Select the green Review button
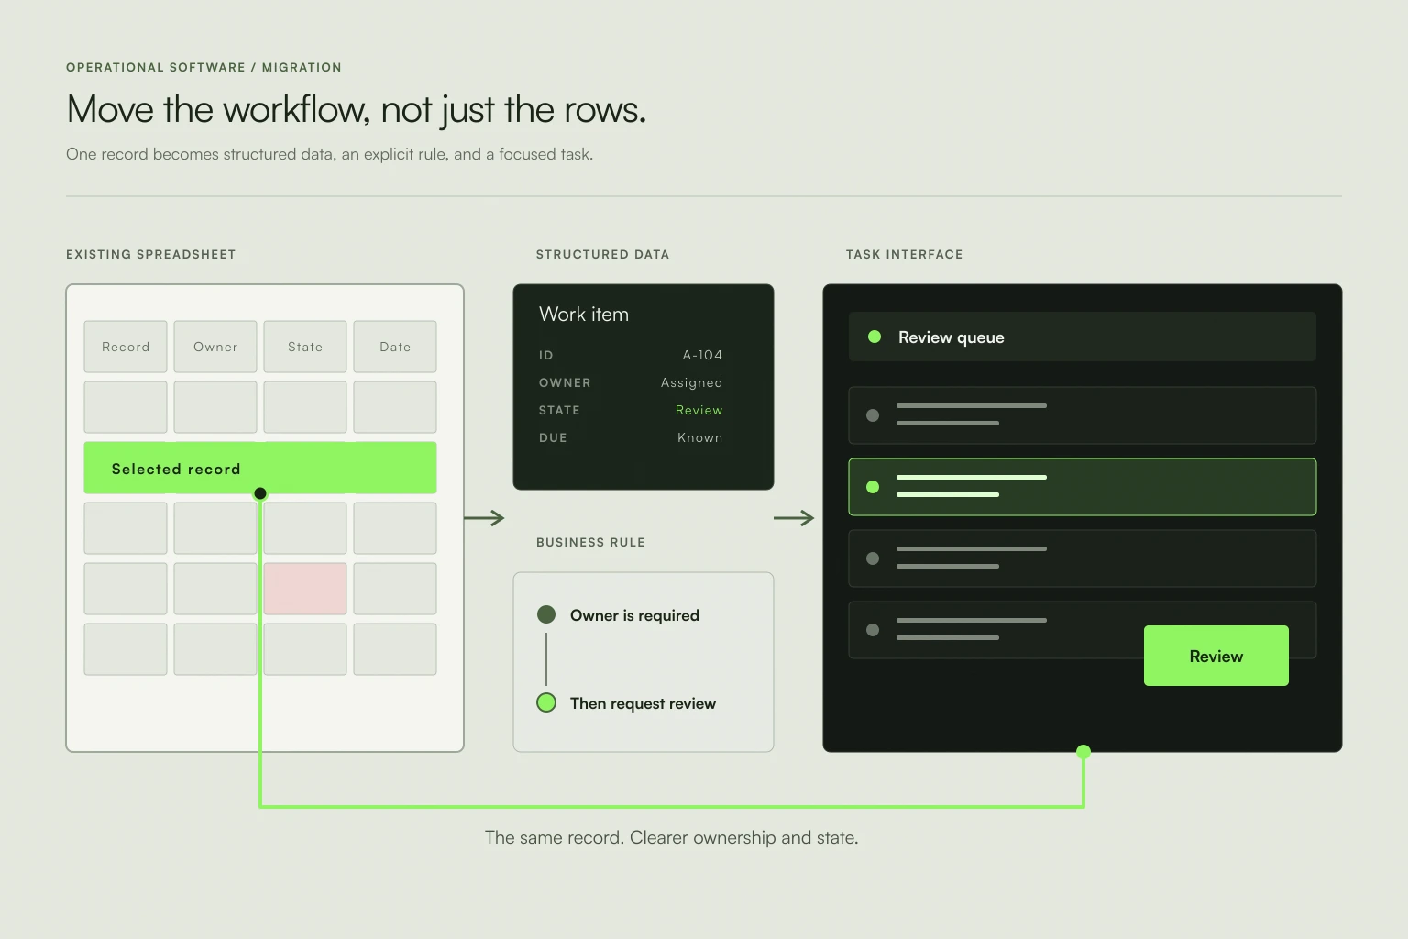The image size is (1408, 939). [x=1215, y=656]
